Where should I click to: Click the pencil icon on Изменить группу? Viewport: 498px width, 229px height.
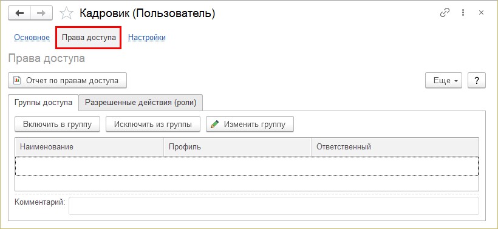coord(215,124)
